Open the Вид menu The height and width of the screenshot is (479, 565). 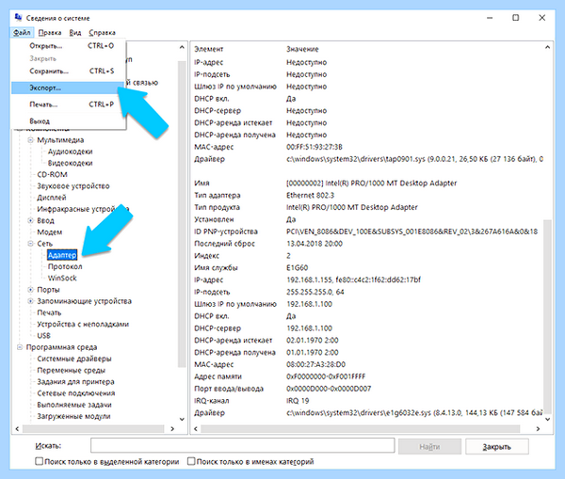click(75, 33)
